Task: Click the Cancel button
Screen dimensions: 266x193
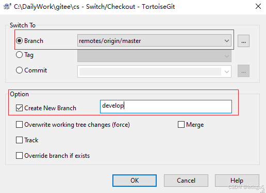Action: point(186,181)
